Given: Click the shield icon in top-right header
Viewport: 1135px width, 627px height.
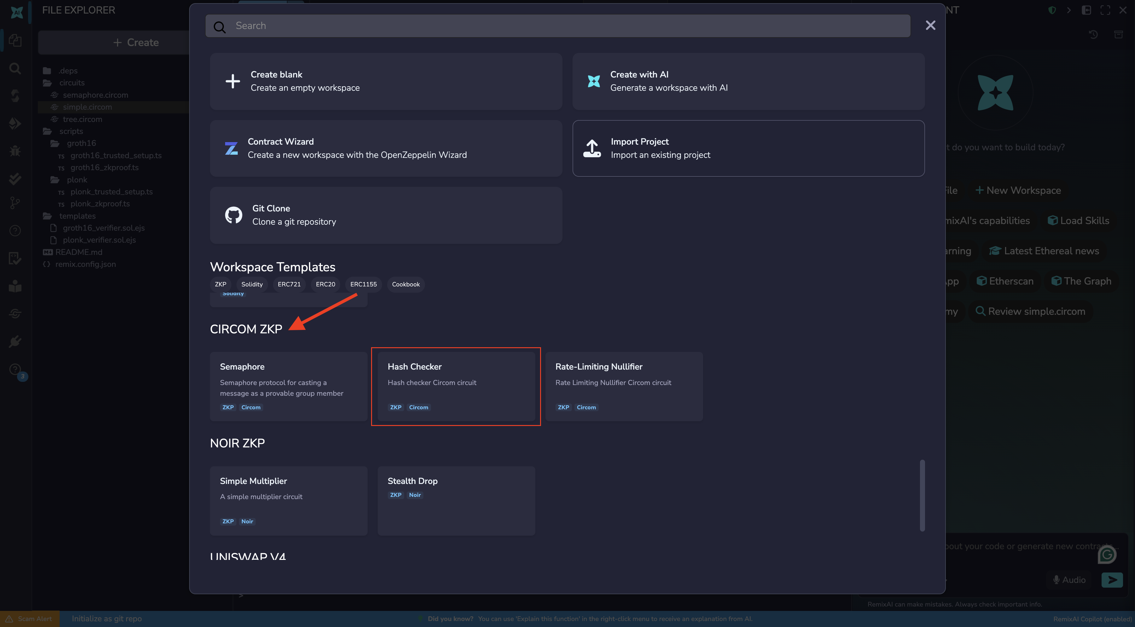Looking at the screenshot, I should pyautogui.click(x=1052, y=10).
